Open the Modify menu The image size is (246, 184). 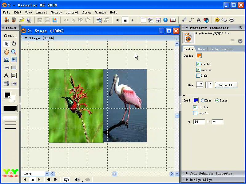point(56,13)
